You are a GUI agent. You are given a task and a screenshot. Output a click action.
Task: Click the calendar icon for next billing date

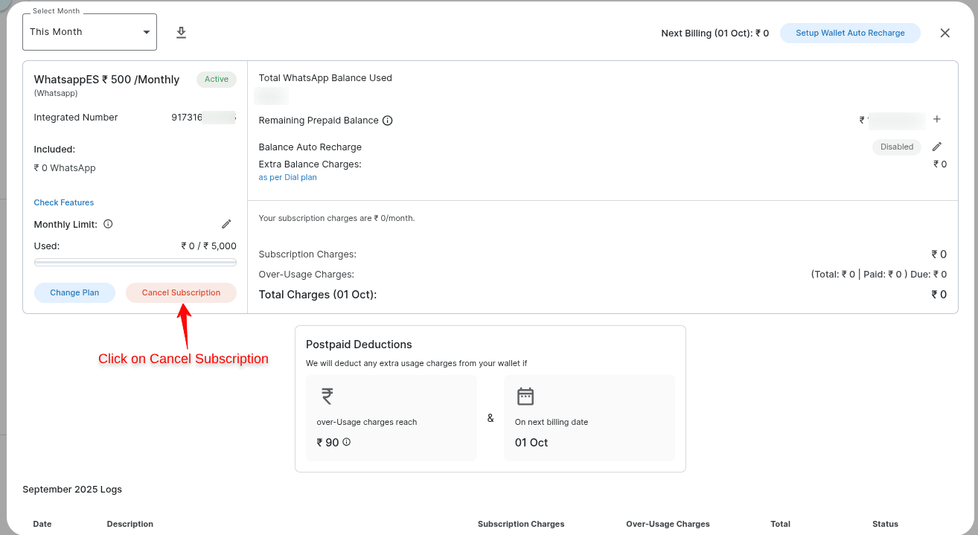click(x=525, y=396)
